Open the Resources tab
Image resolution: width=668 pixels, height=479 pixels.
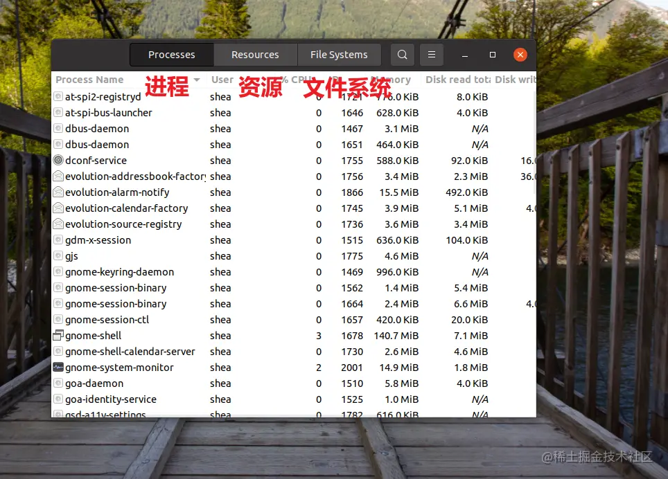(x=255, y=55)
